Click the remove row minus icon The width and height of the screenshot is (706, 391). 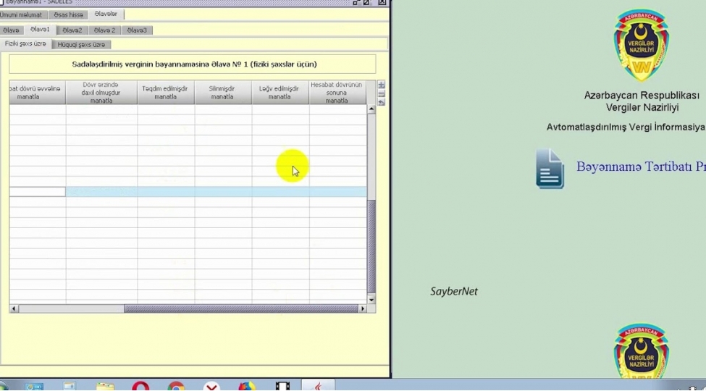pyautogui.click(x=382, y=93)
